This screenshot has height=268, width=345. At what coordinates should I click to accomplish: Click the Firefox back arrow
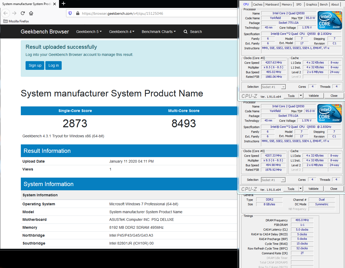[x=6, y=13]
